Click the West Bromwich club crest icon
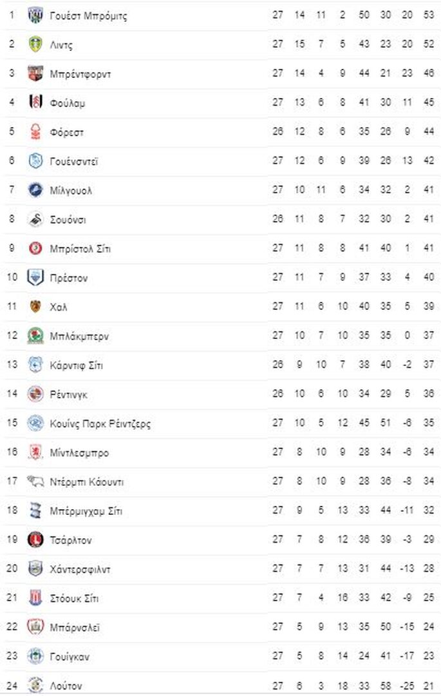The image size is (441, 696). click(x=35, y=15)
